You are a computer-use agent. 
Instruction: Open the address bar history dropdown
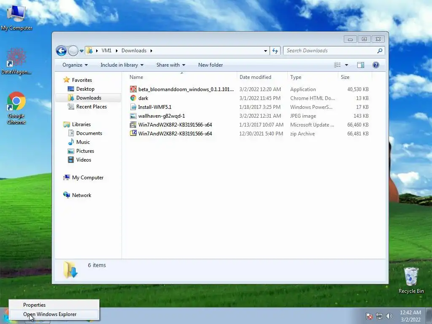click(x=265, y=51)
